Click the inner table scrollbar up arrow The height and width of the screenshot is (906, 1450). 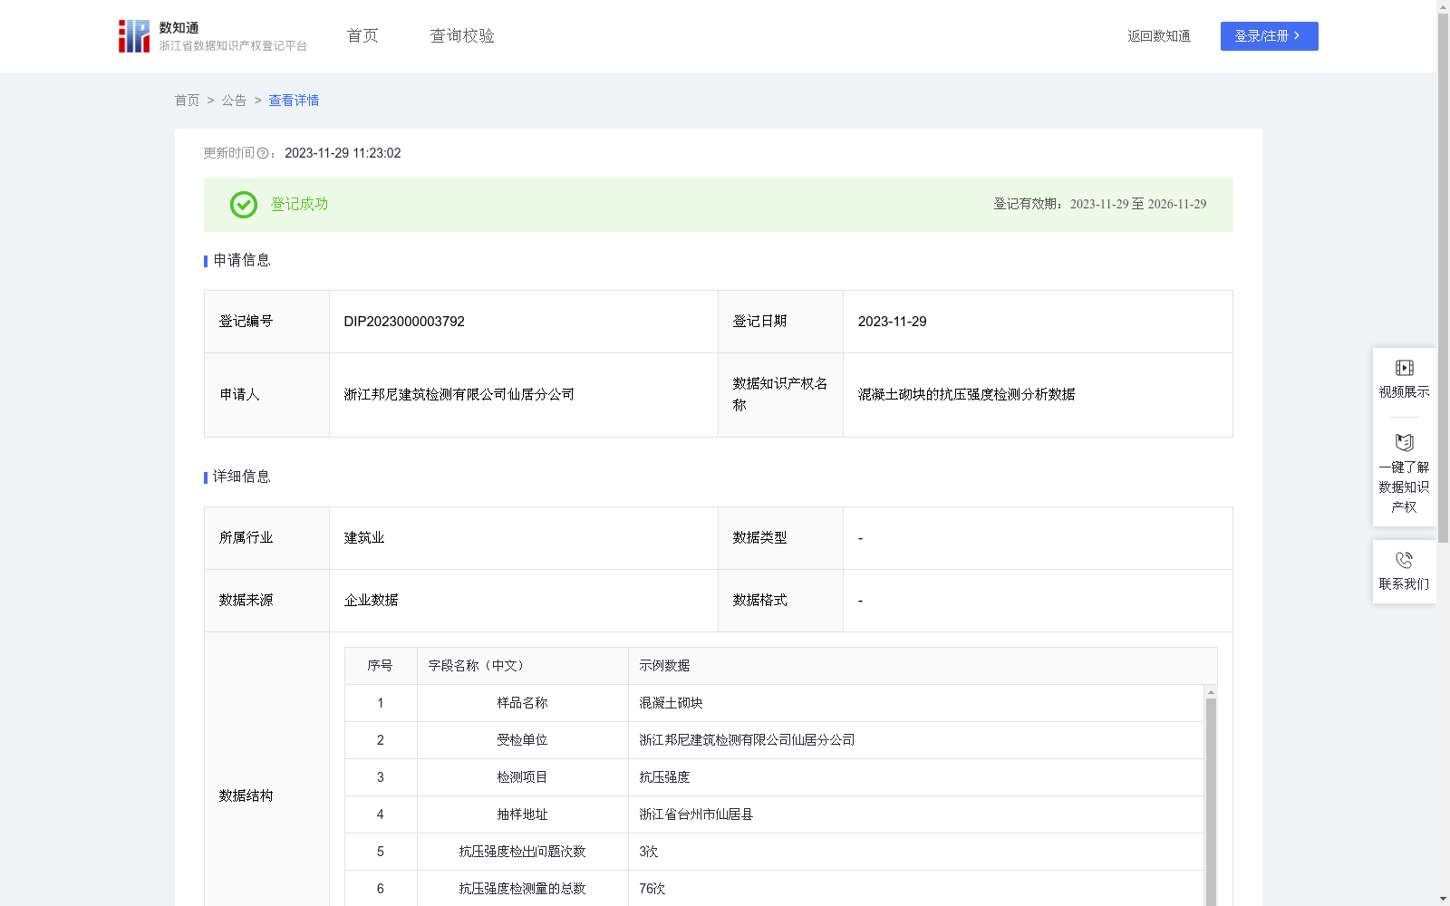tap(1211, 692)
